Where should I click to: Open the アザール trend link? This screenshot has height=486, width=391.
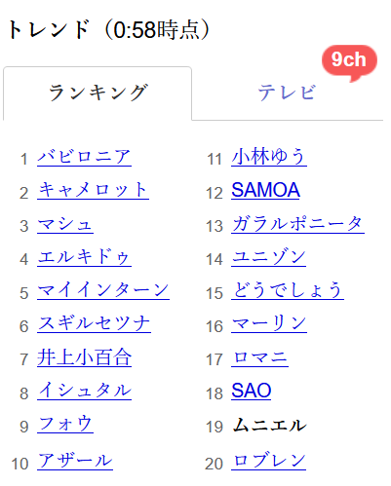point(75,461)
